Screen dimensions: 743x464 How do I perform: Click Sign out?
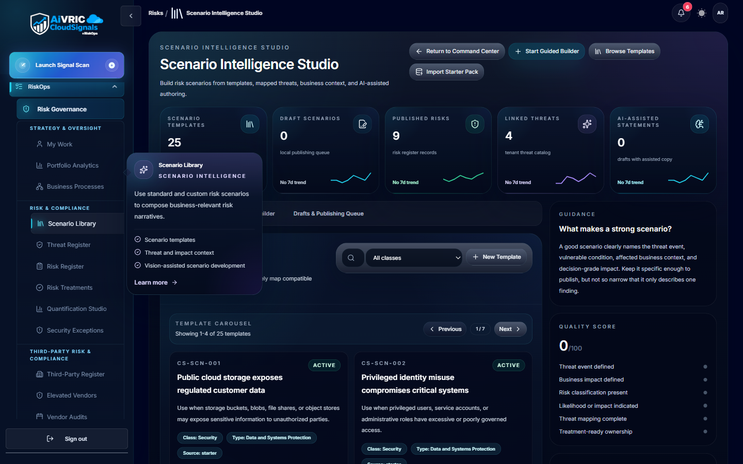tap(67, 439)
